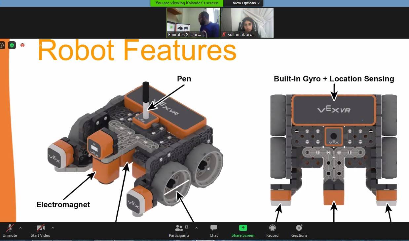The image size is (409, 241).
Task: Open video options arrow beside Start Video
Action: point(53,228)
